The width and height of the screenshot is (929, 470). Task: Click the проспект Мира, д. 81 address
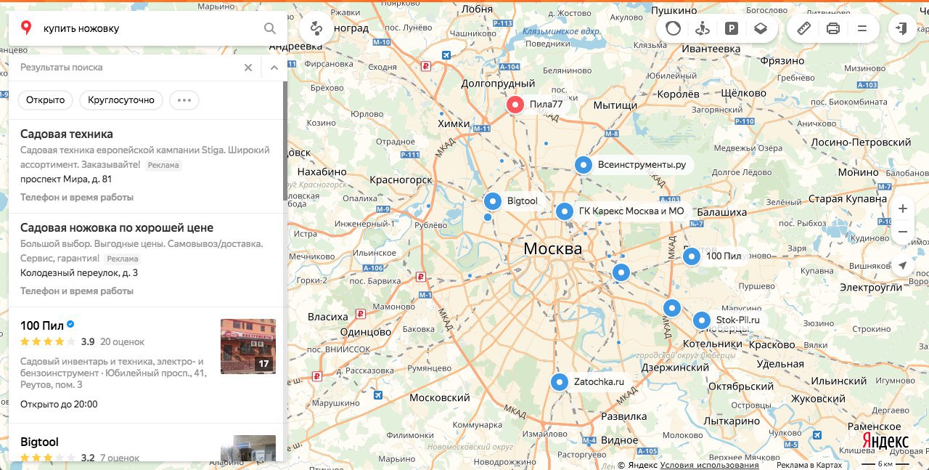tap(66, 179)
